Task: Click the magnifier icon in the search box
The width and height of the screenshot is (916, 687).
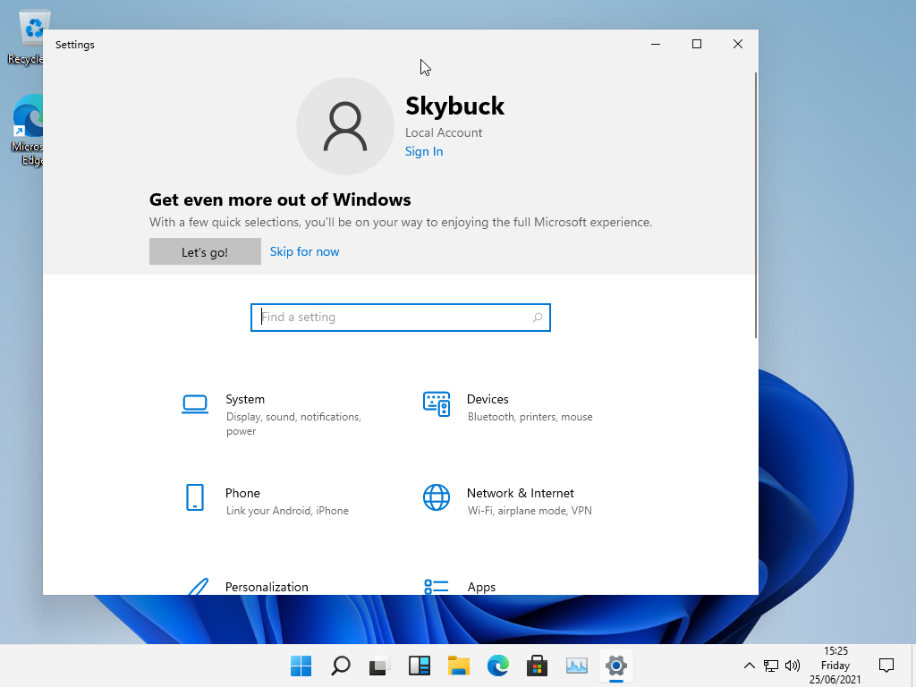Action: click(x=538, y=318)
